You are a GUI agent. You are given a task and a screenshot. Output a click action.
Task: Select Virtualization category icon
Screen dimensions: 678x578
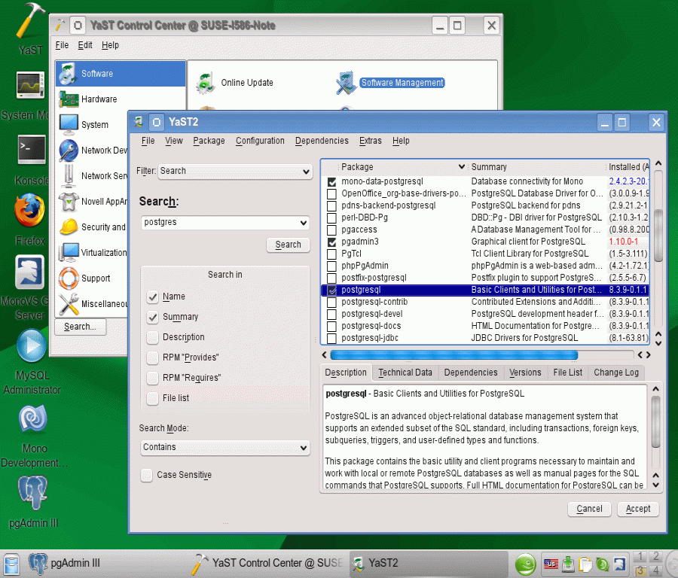click(69, 252)
